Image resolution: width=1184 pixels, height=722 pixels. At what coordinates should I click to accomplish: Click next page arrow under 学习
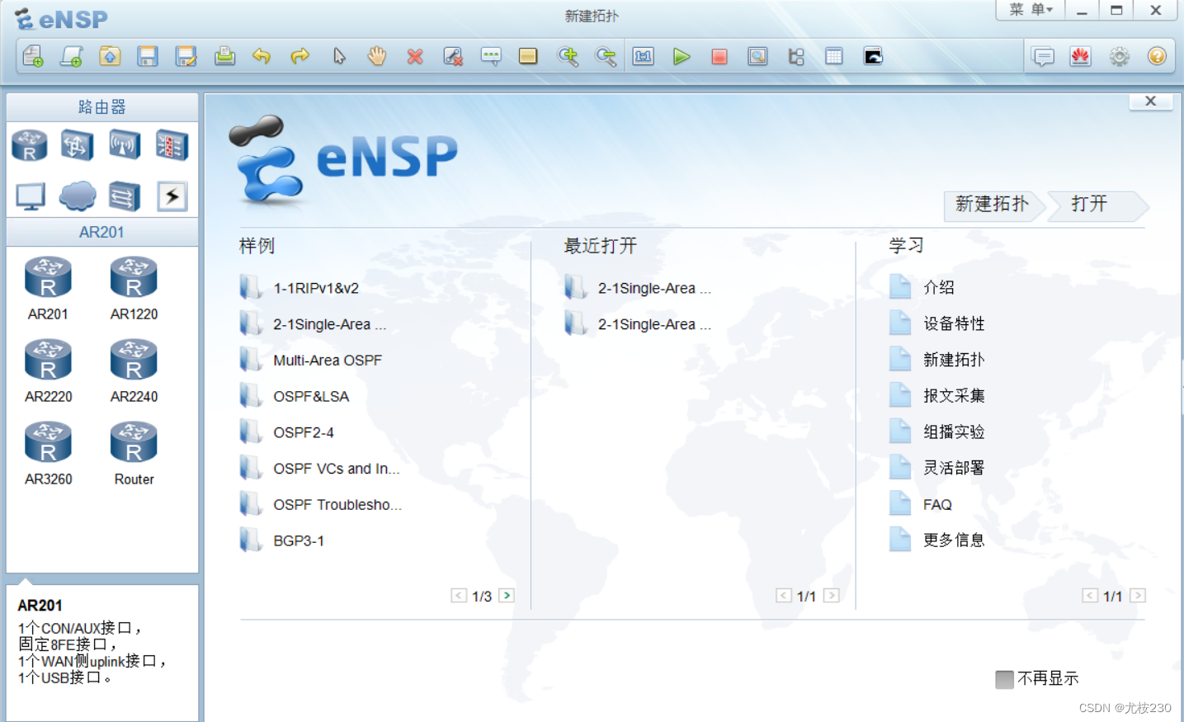coord(1138,595)
